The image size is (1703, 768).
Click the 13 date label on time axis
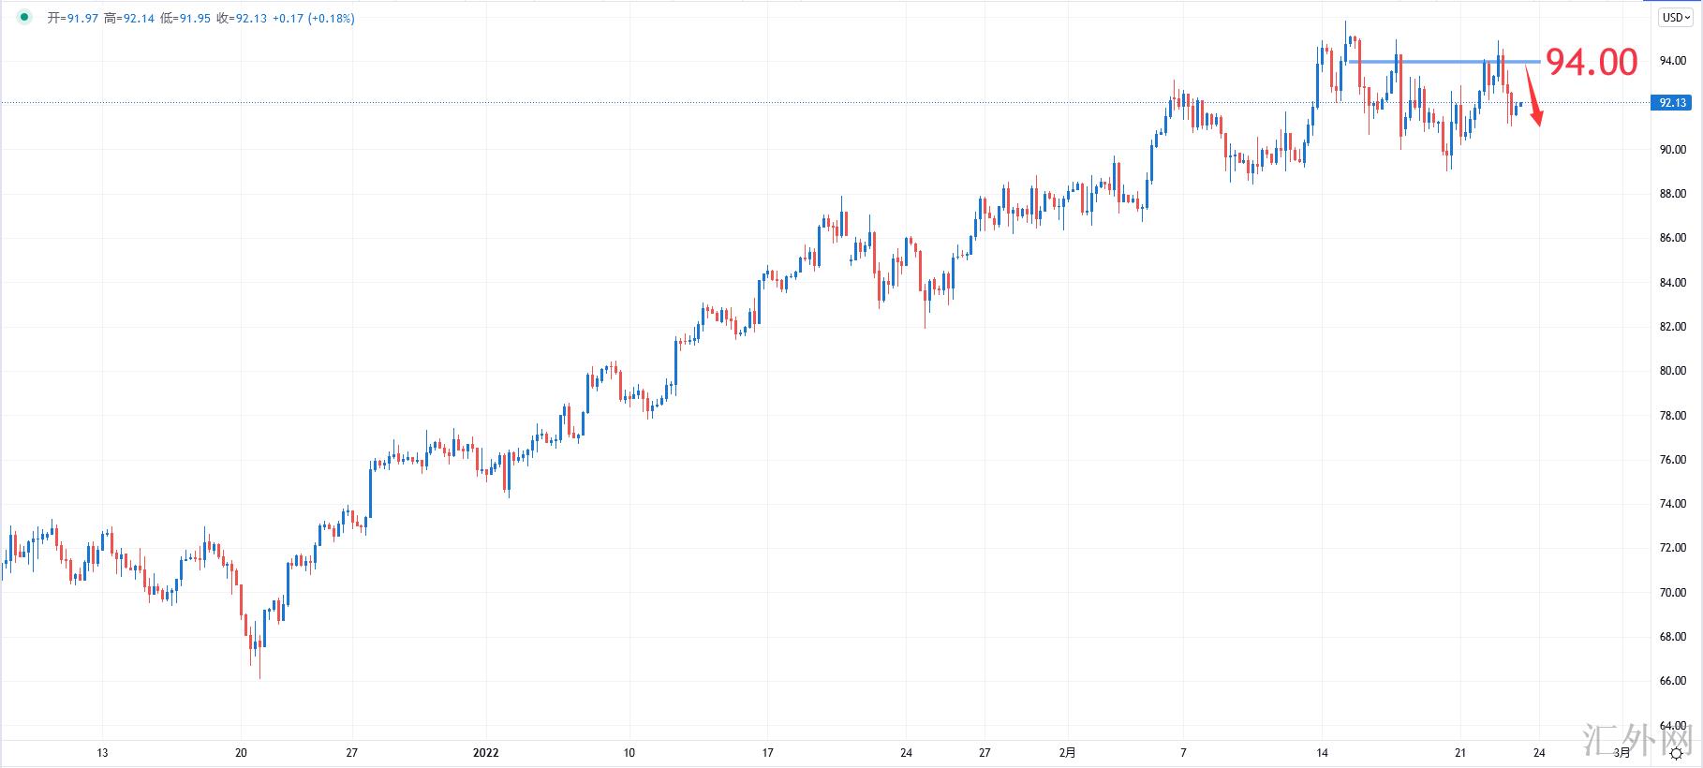click(103, 753)
